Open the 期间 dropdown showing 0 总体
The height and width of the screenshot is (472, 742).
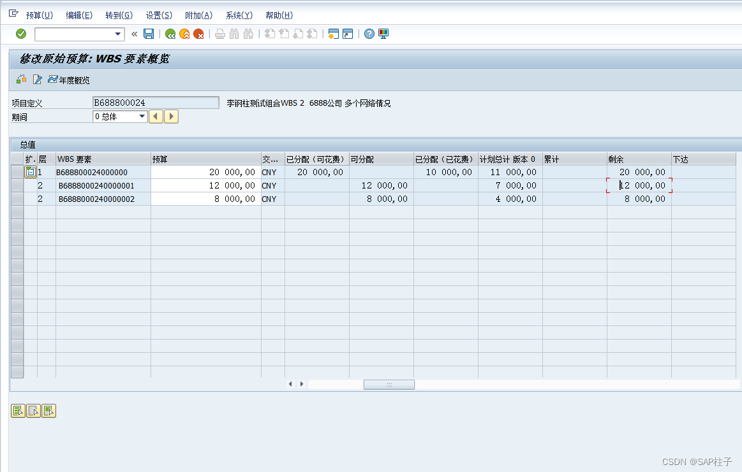tap(120, 116)
